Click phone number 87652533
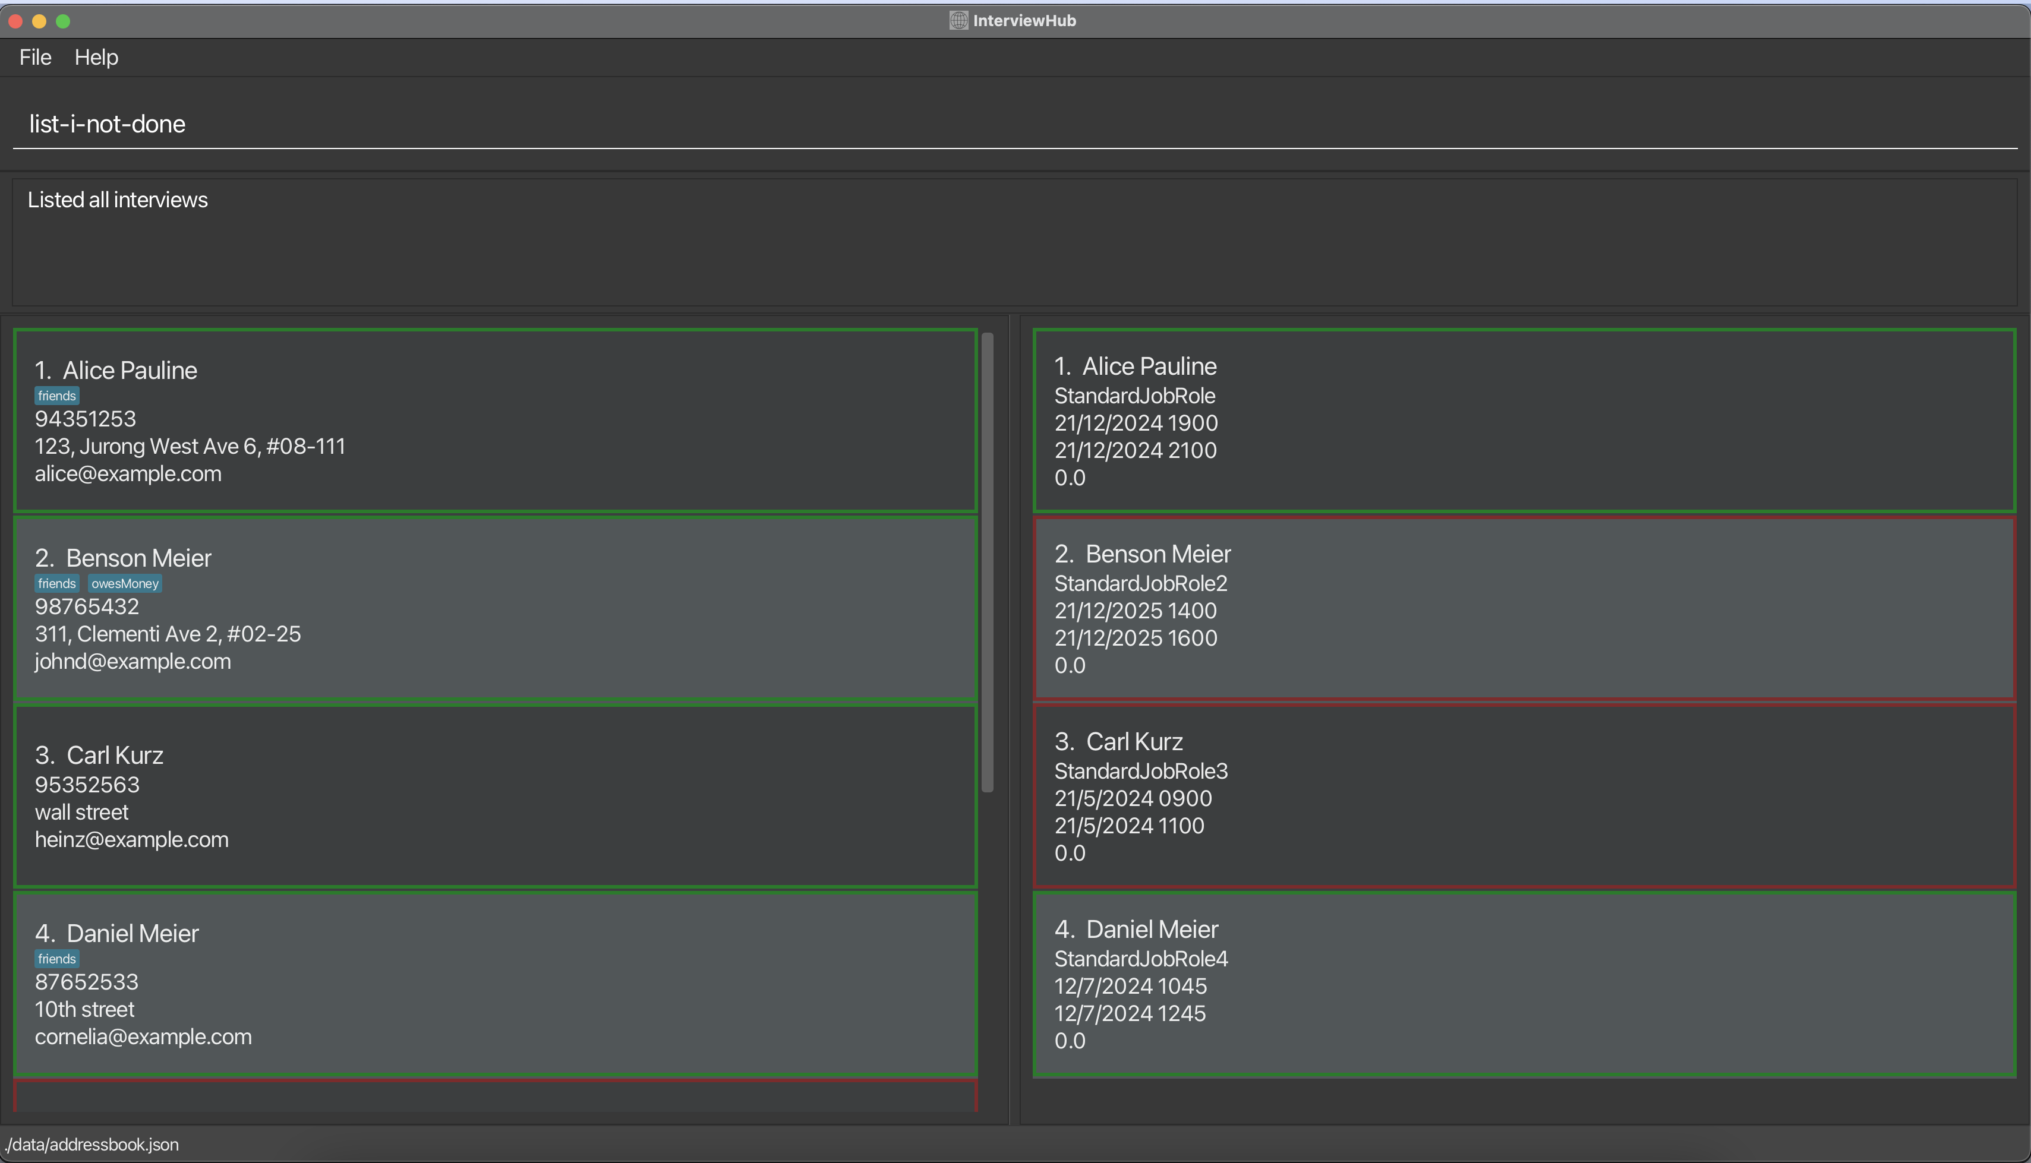Image resolution: width=2031 pixels, height=1163 pixels. 86,982
